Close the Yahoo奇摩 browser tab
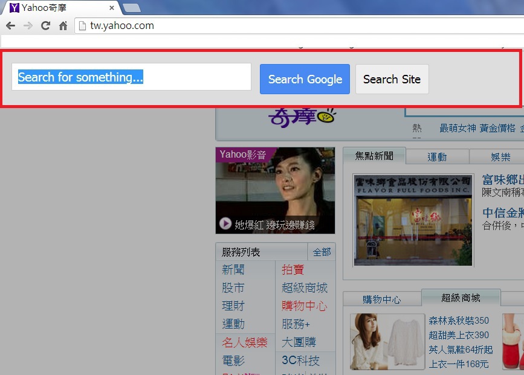524x375 pixels. tap(112, 7)
